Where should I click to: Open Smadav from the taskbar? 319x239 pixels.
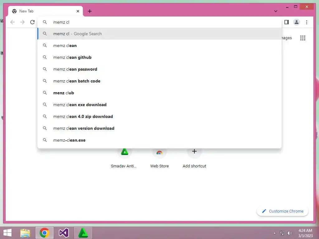tap(83, 233)
